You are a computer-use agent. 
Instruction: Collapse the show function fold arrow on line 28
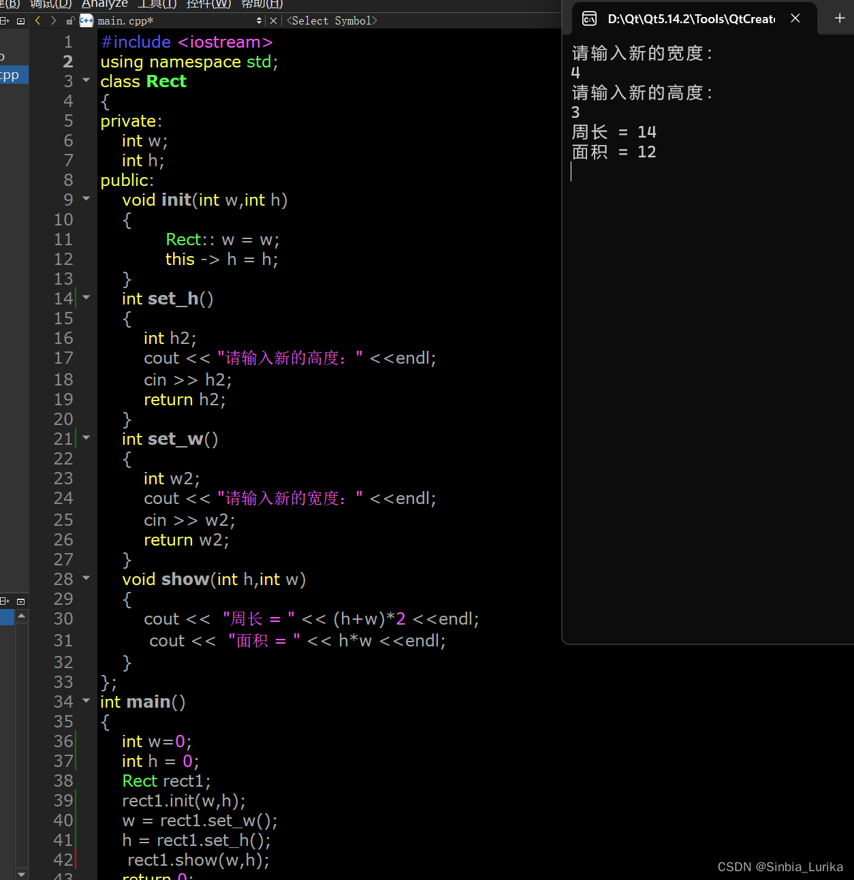coord(86,578)
